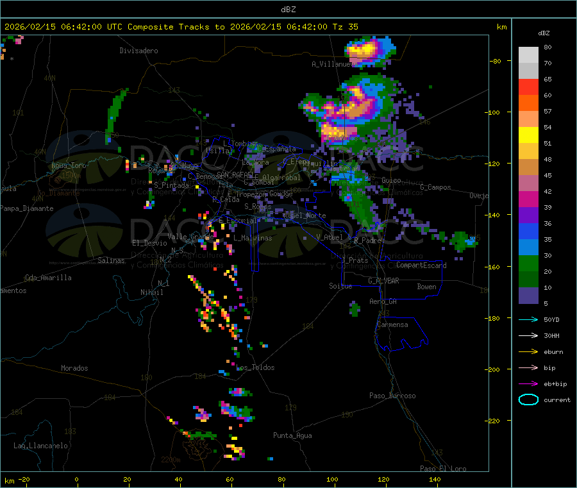
Task: Click the 'El_Desvio' map label
Action: [x=149, y=243]
